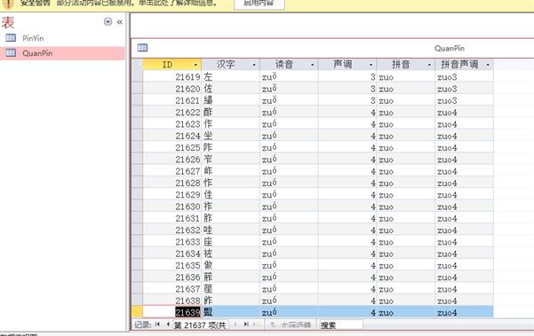Click 汉字 cell 做 in row 21635
534x336 pixels.
tap(230, 265)
